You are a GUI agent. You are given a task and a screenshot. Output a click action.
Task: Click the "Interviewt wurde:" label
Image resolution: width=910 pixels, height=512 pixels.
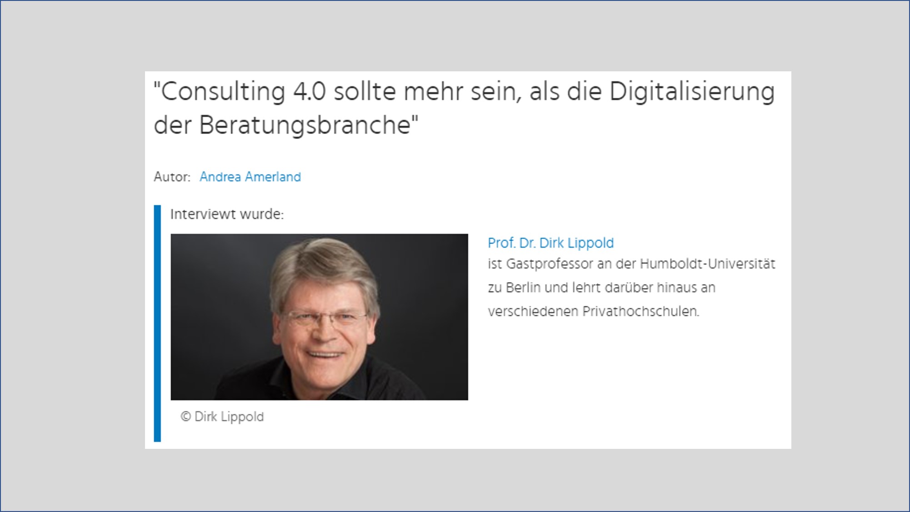pyautogui.click(x=227, y=214)
